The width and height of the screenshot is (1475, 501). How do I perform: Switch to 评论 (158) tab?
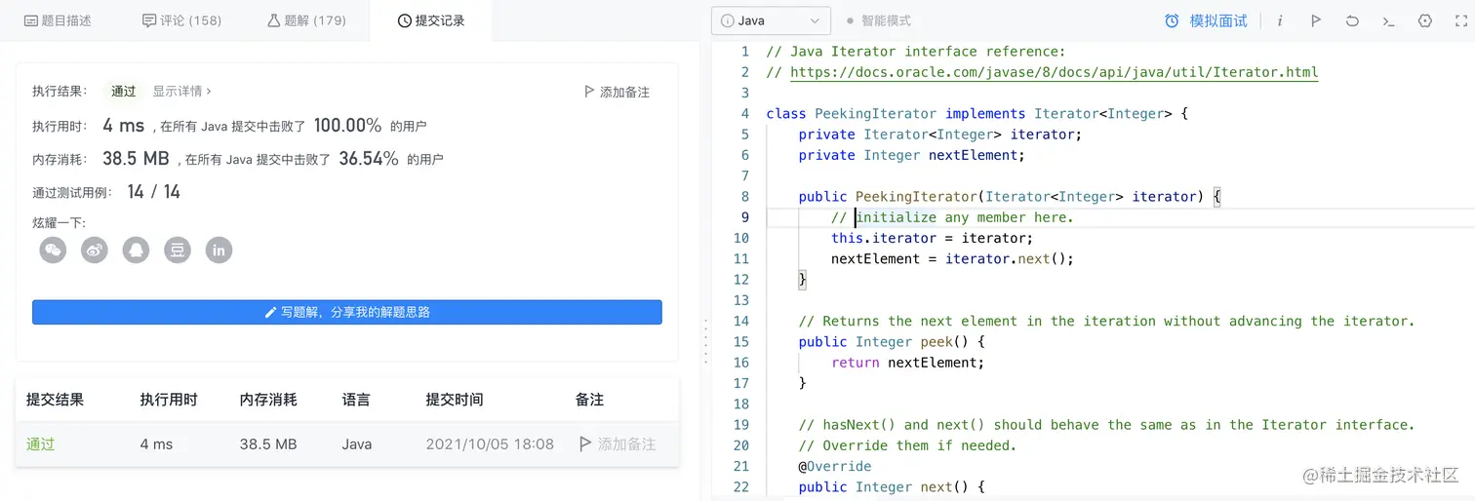point(181,20)
